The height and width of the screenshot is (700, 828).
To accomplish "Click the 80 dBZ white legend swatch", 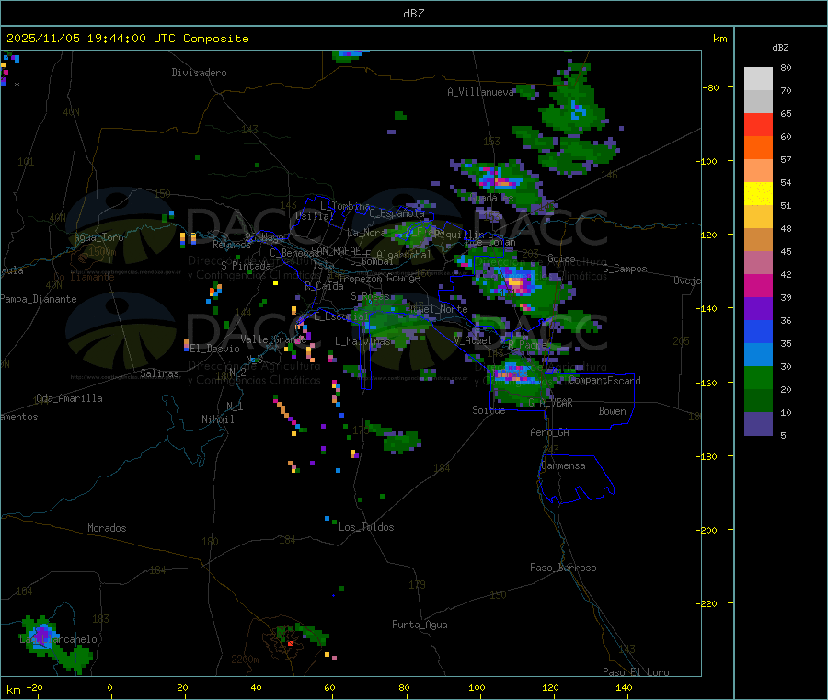I will click(758, 79).
